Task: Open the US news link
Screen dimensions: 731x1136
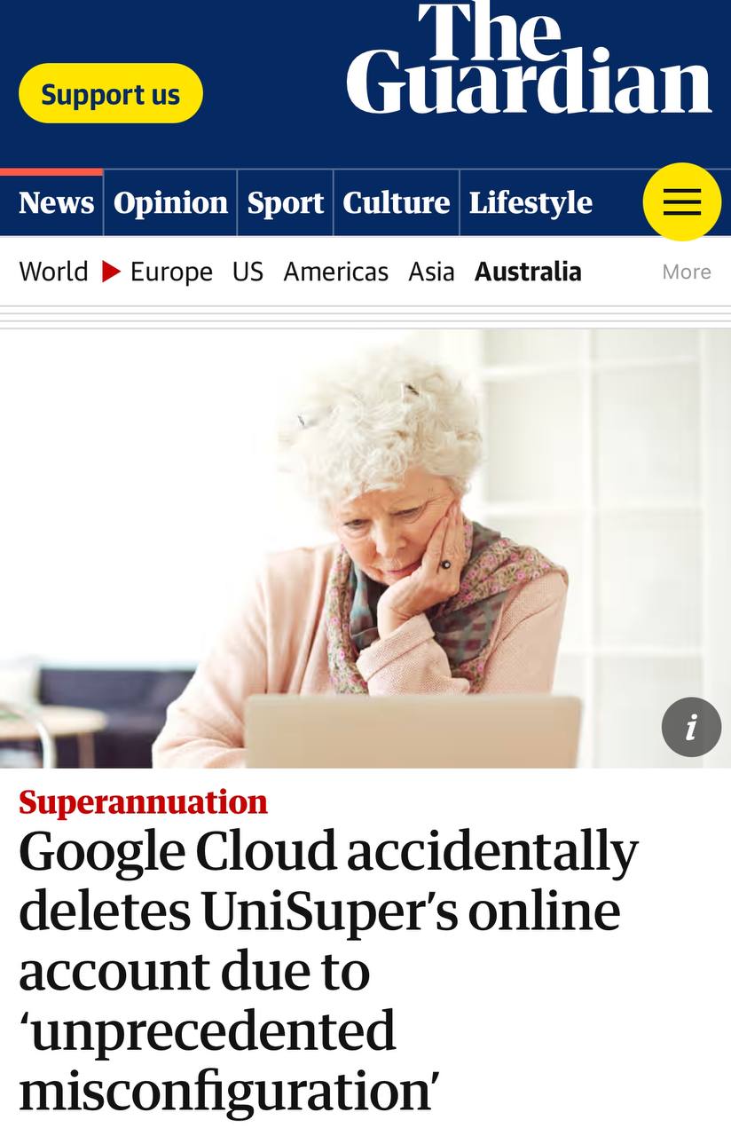Action: [248, 271]
